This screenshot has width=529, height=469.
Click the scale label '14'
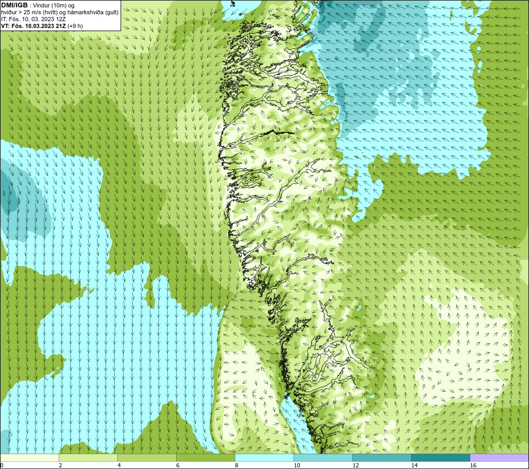click(414, 466)
